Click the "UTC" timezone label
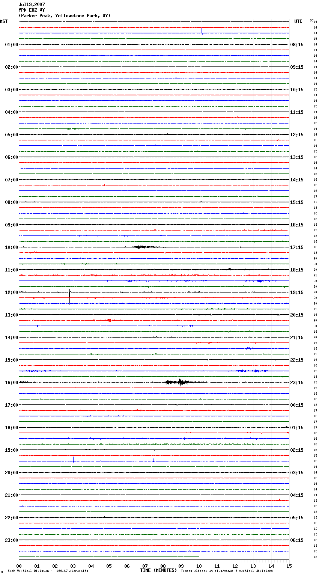This screenshot has width=319, height=576. [298, 21]
